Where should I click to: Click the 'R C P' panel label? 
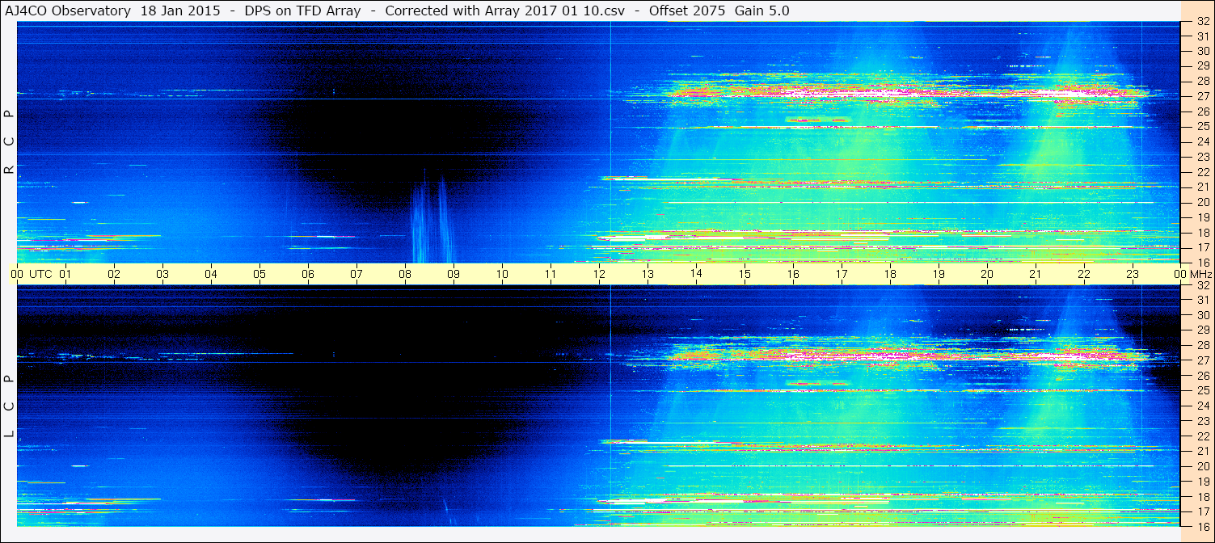pyautogui.click(x=10, y=142)
